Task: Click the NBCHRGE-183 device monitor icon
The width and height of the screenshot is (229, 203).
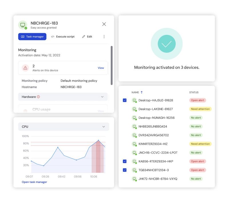Action: point(23,25)
